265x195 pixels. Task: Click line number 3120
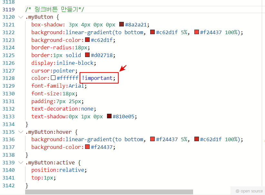(8, 17)
